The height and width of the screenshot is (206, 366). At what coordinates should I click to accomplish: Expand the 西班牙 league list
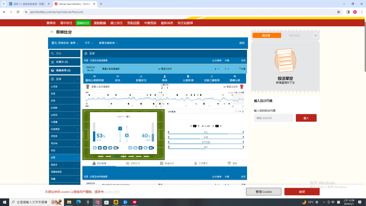point(65,165)
